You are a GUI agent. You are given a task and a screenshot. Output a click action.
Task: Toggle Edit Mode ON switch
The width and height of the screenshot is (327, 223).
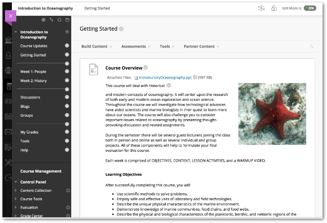tap(310, 8)
